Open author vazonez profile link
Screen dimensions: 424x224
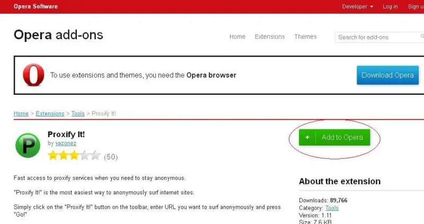[66, 143]
